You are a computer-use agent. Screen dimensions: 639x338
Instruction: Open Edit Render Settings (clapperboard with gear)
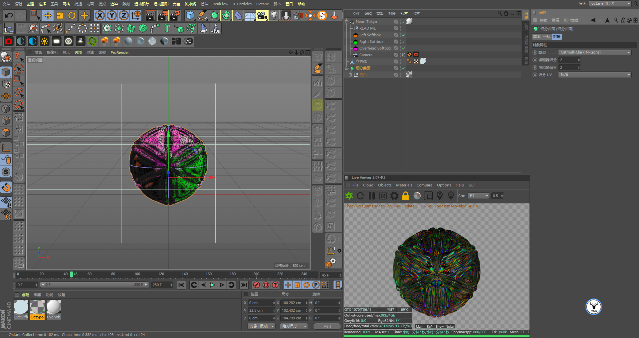[x=175, y=15]
